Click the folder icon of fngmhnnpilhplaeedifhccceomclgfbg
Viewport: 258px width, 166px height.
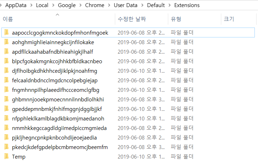(6, 89)
